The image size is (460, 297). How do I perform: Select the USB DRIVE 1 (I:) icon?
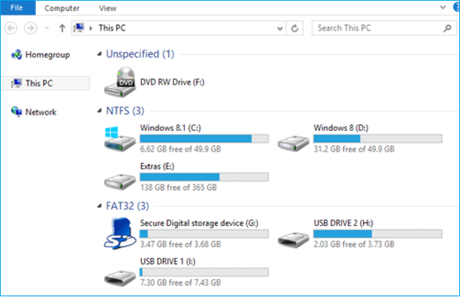point(119,272)
